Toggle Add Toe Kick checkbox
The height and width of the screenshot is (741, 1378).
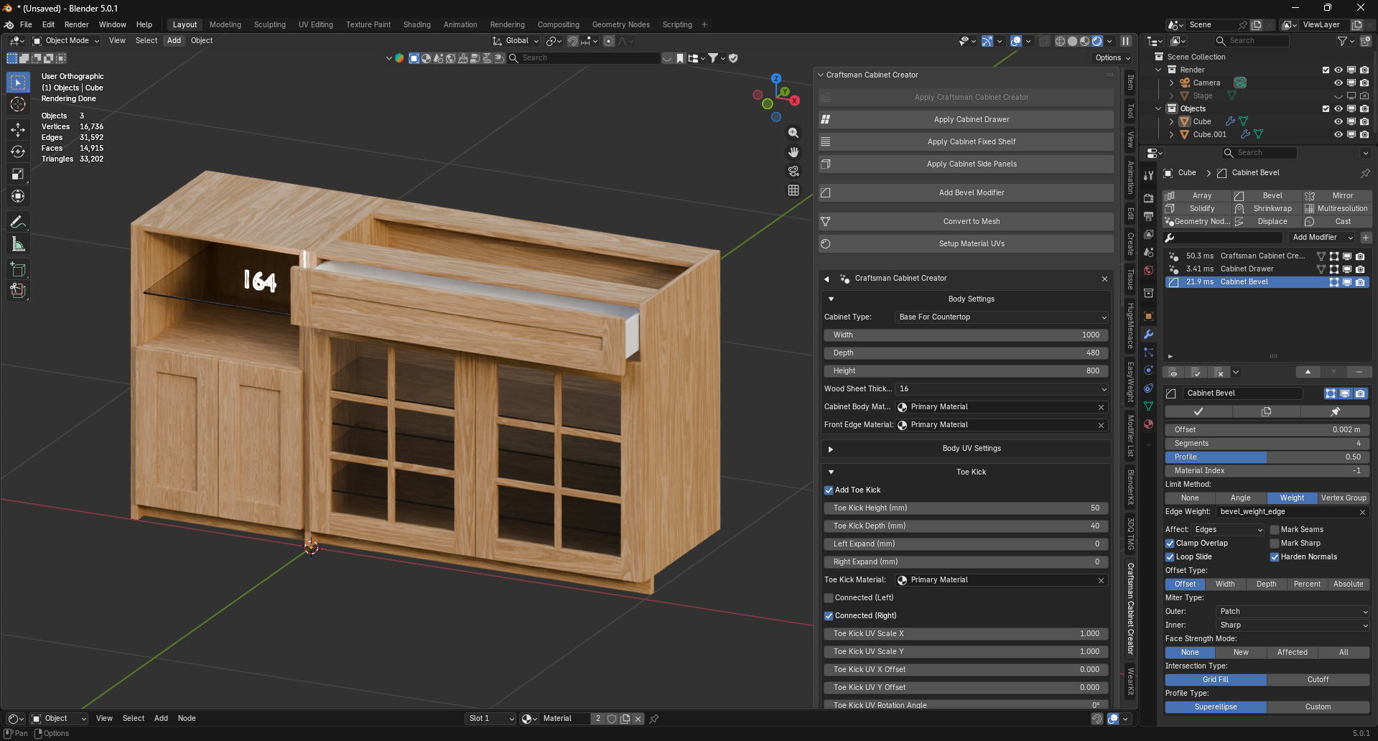click(829, 490)
